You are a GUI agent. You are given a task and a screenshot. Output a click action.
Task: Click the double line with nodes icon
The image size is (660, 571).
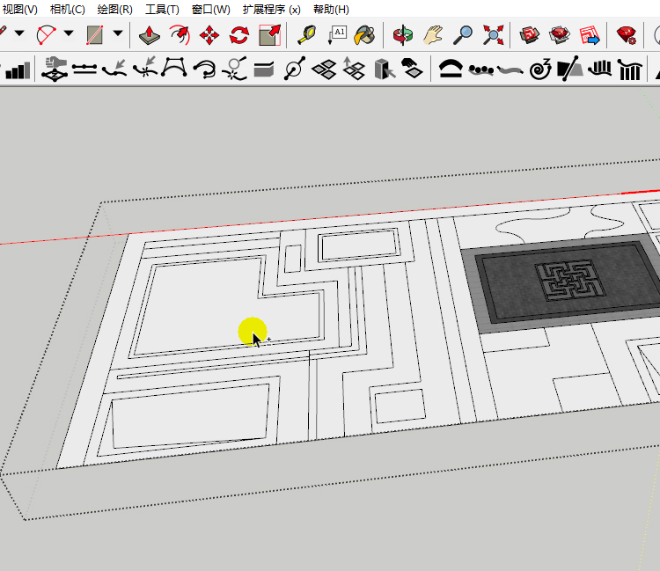click(84, 69)
